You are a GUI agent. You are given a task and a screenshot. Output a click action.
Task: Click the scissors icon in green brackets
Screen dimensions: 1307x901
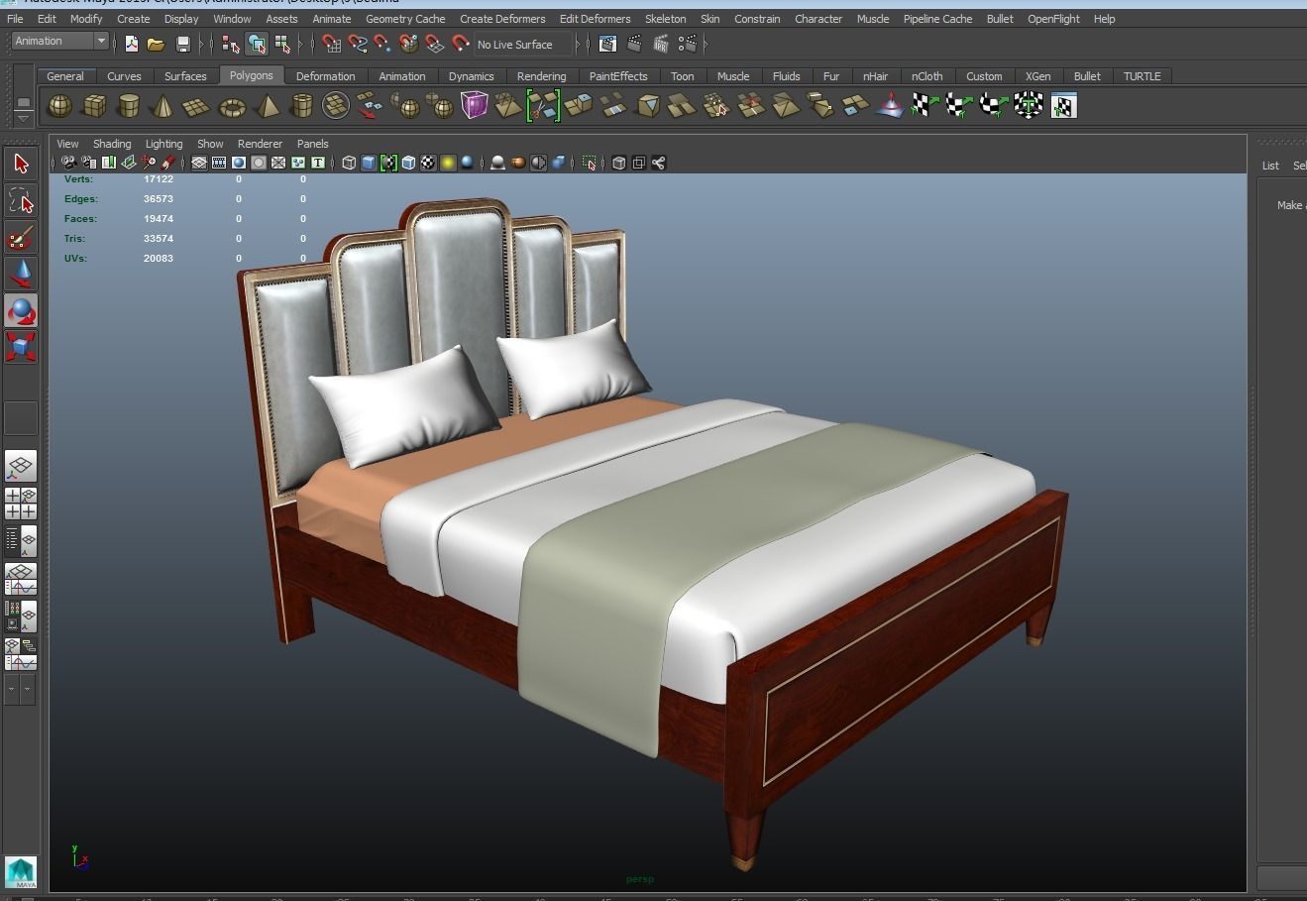click(x=543, y=105)
